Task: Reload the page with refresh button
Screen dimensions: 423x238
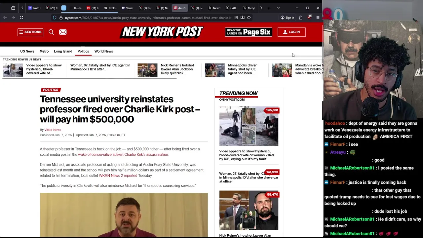Action: [x=21, y=18]
